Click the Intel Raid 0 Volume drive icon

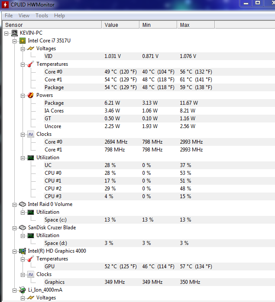(x=23, y=204)
